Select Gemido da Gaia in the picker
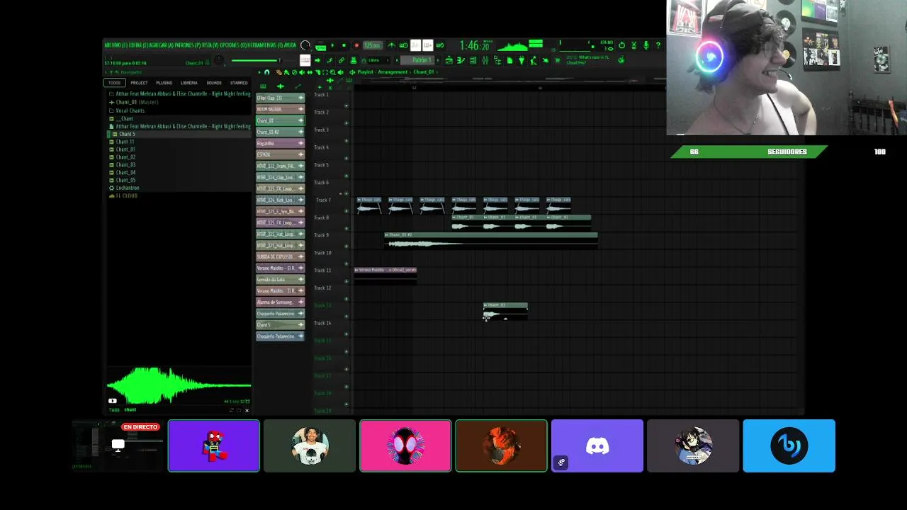Screen dimensions: 907x510 280,279
